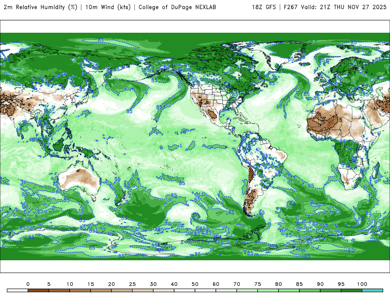Select the light green swatch between 70 and 75
The width and height of the screenshot is (390, 293).
click(x=247, y=291)
